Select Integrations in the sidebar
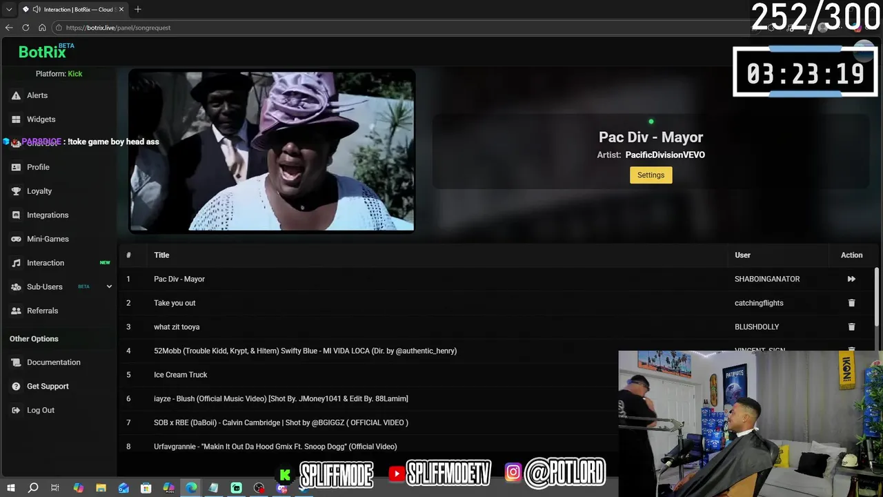 tap(48, 215)
